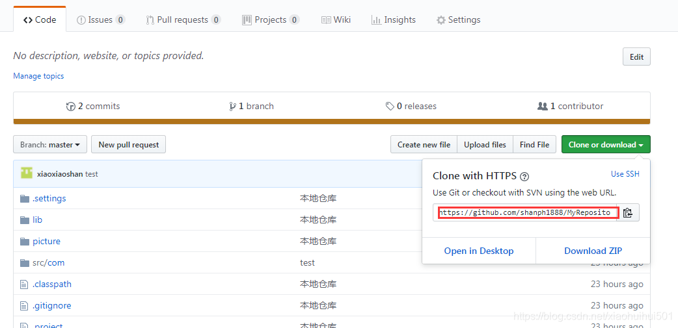Click the Find File button
Image resolution: width=678 pixels, height=328 pixels.
[534, 145]
